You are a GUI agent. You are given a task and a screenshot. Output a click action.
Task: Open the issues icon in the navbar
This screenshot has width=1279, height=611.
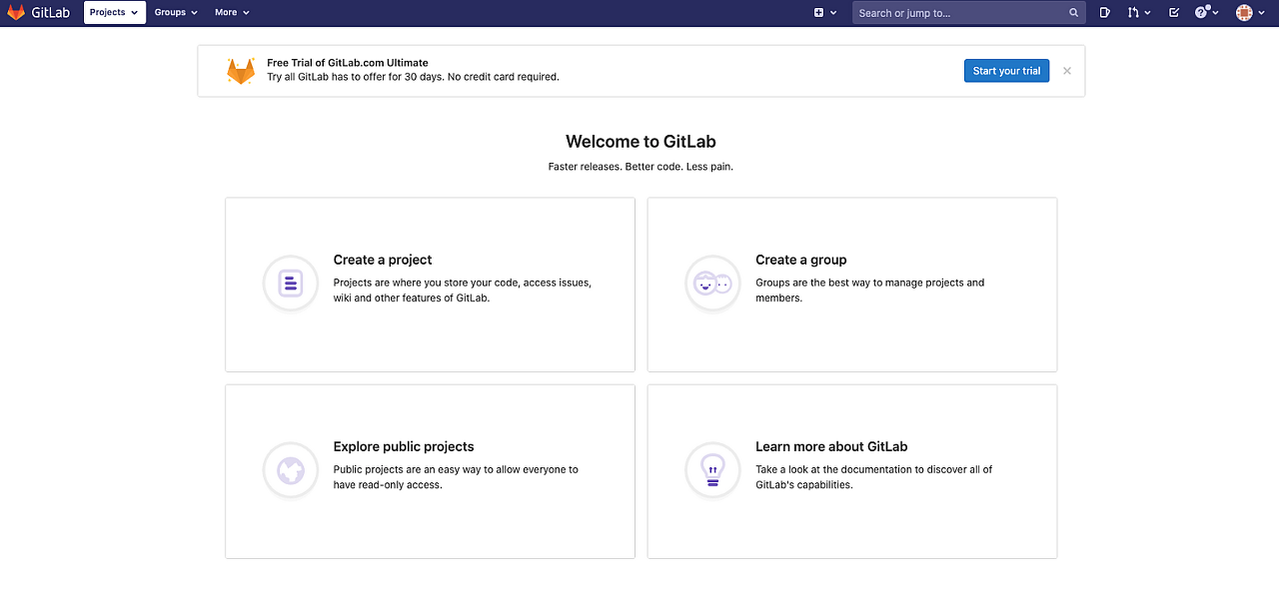[1105, 13]
